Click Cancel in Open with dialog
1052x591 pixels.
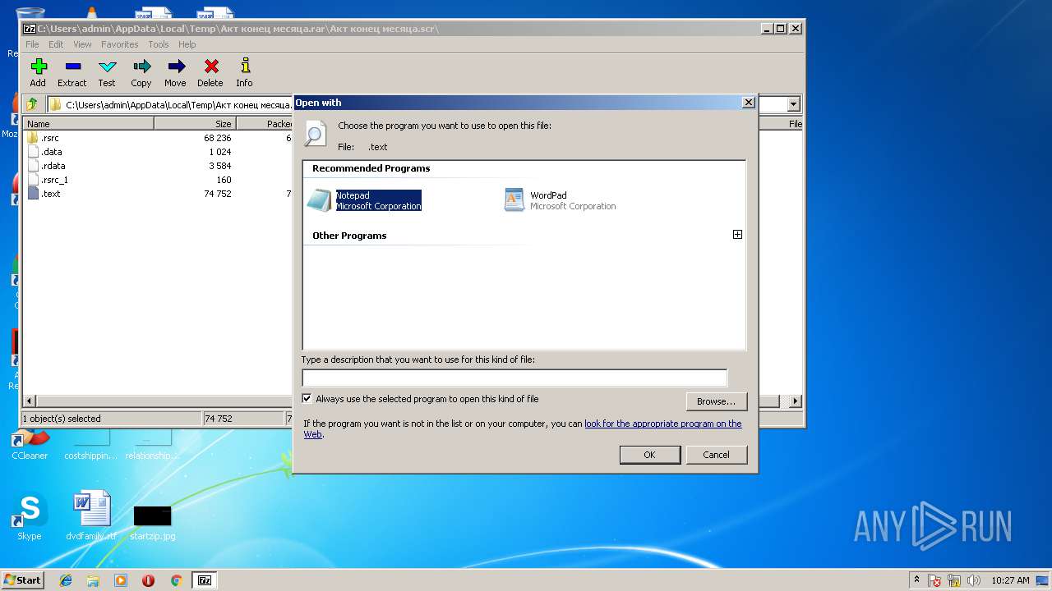pyautogui.click(x=716, y=455)
